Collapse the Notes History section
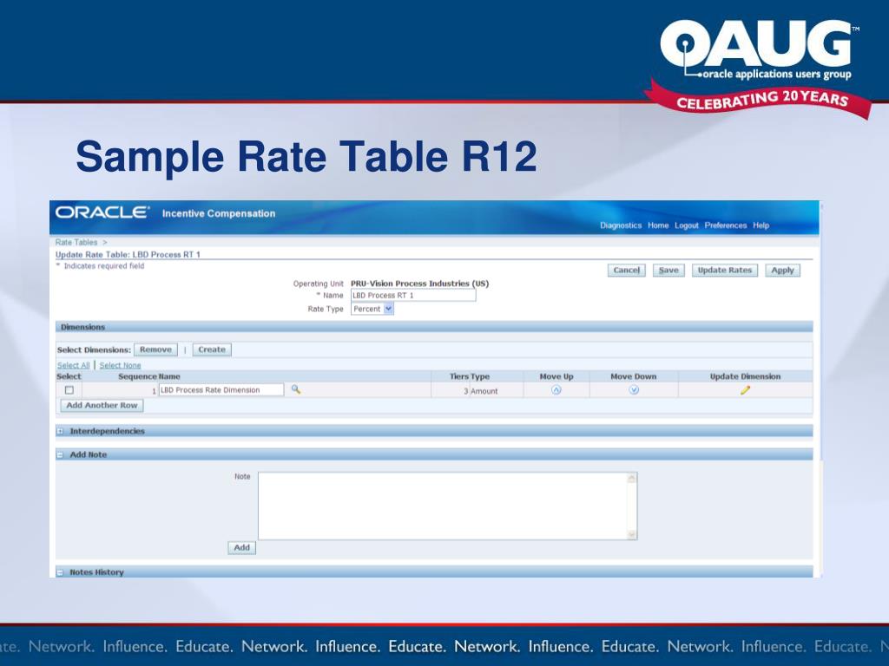Screen dimensions: 889x666 tap(60, 572)
